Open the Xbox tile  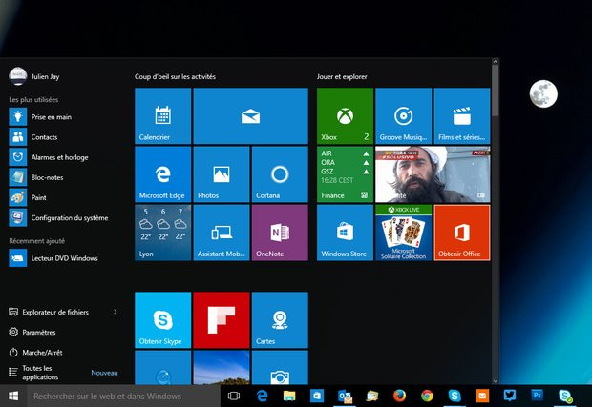point(345,116)
